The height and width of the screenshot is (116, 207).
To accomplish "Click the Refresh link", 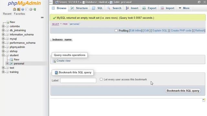I will pos(200,31).
